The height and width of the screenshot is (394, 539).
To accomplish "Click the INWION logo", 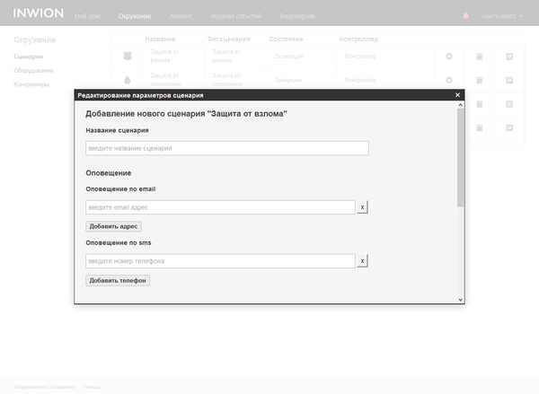I will (38, 13).
